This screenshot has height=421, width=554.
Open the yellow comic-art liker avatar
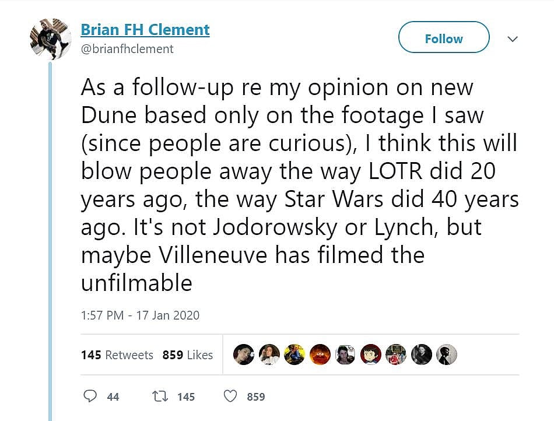[294, 355]
